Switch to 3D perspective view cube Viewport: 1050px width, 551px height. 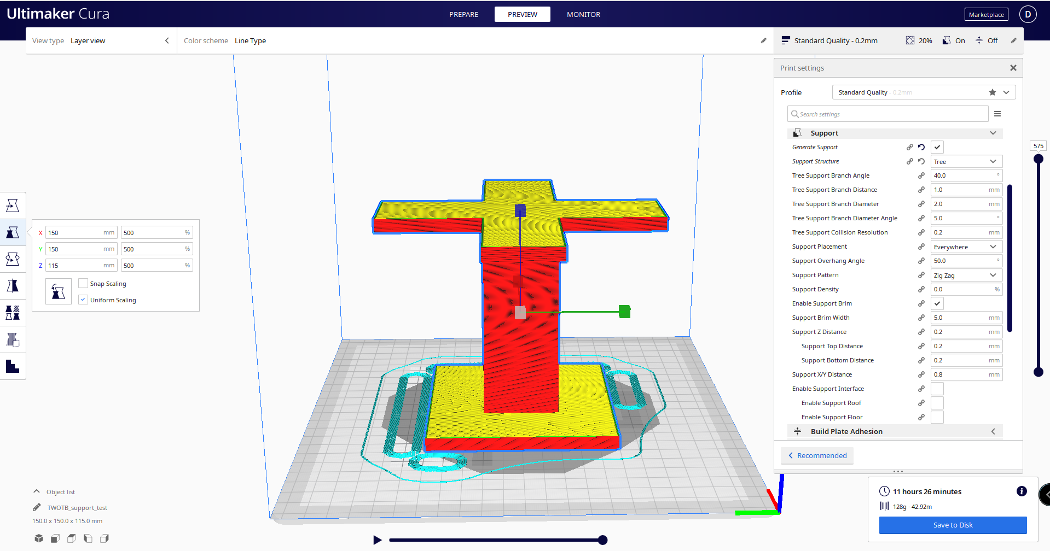coord(38,538)
